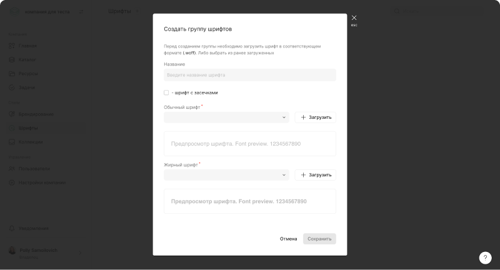Viewport: 500px width, 270px height.
Task: Click the regular font preview box
Action: 249,144
